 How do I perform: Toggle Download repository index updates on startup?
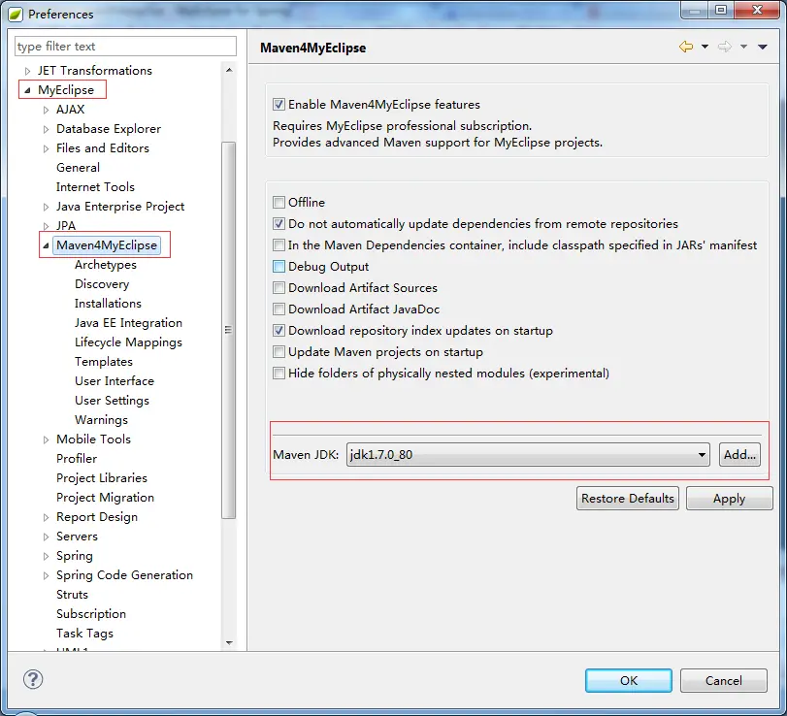click(x=279, y=331)
